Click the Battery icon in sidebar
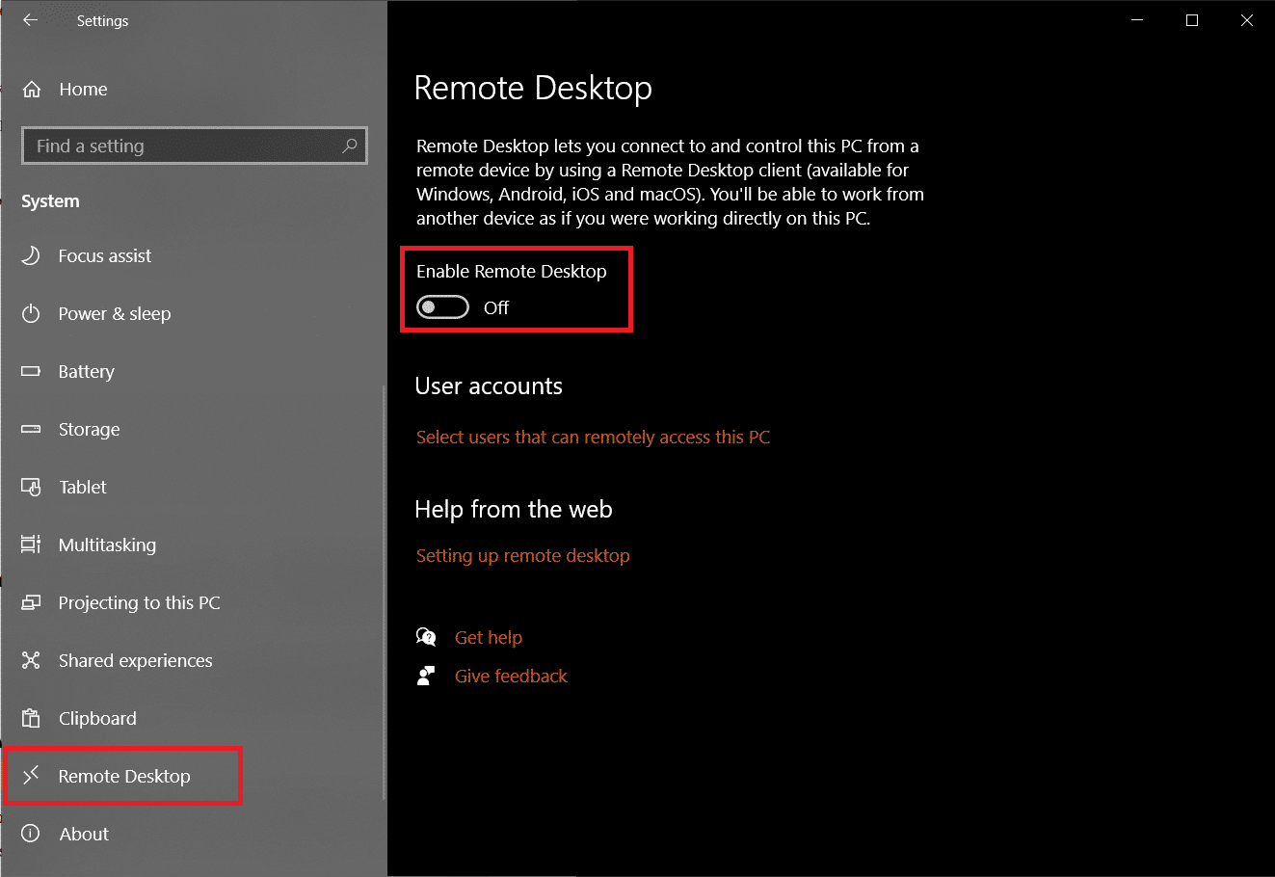1275x877 pixels. (x=31, y=371)
